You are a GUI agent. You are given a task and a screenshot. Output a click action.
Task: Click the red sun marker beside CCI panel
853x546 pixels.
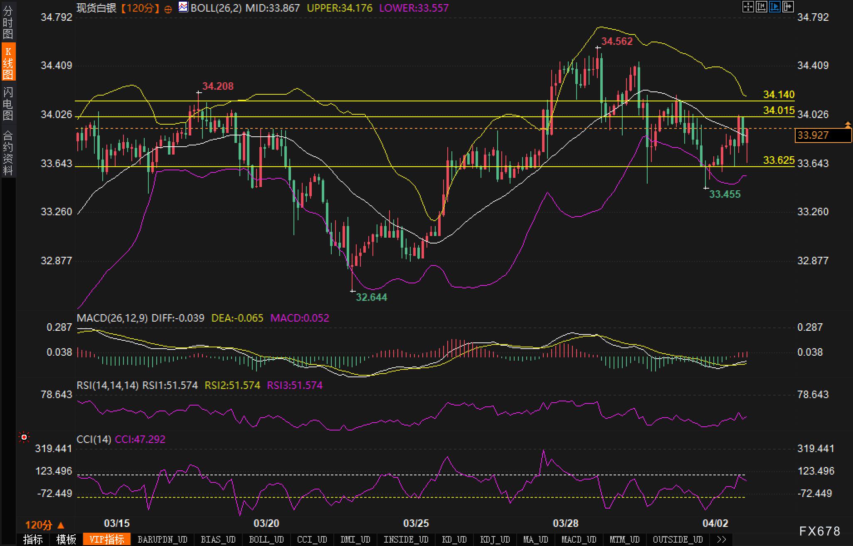[x=24, y=437]
